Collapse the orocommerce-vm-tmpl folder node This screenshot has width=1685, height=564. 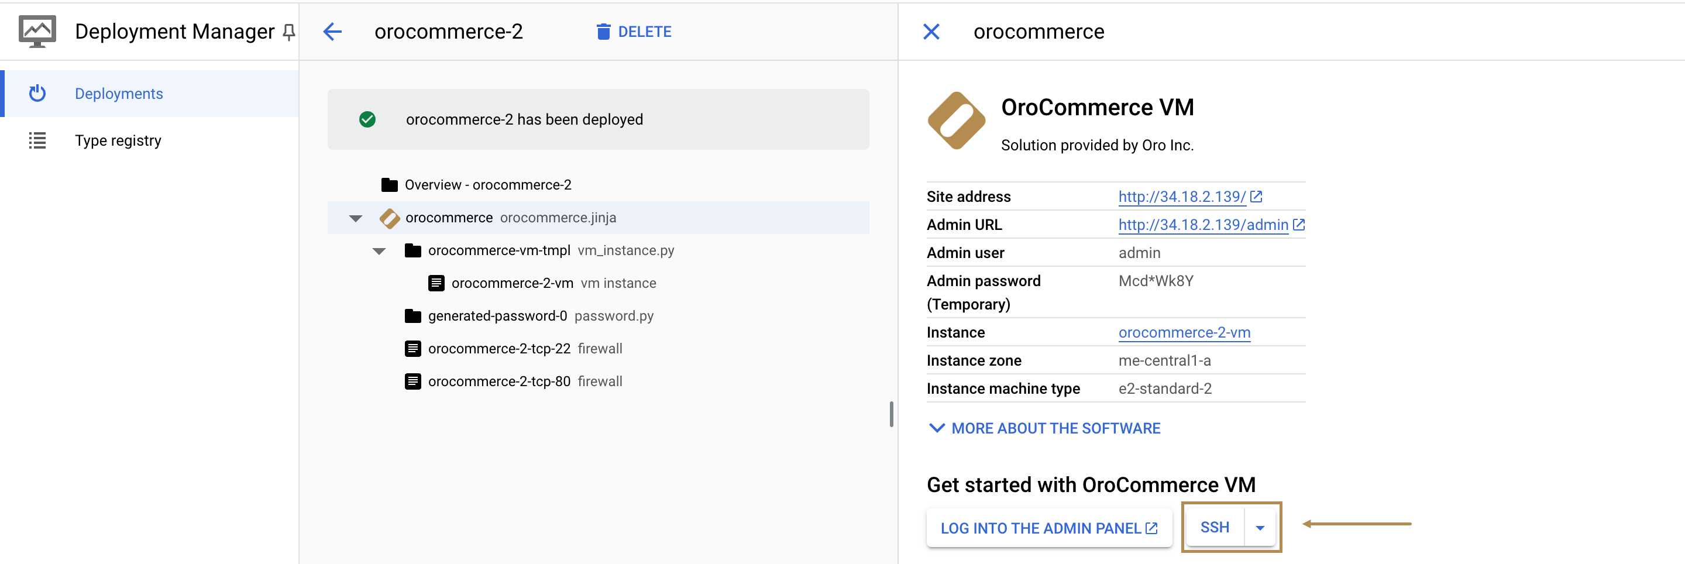(x=379, y=251)
